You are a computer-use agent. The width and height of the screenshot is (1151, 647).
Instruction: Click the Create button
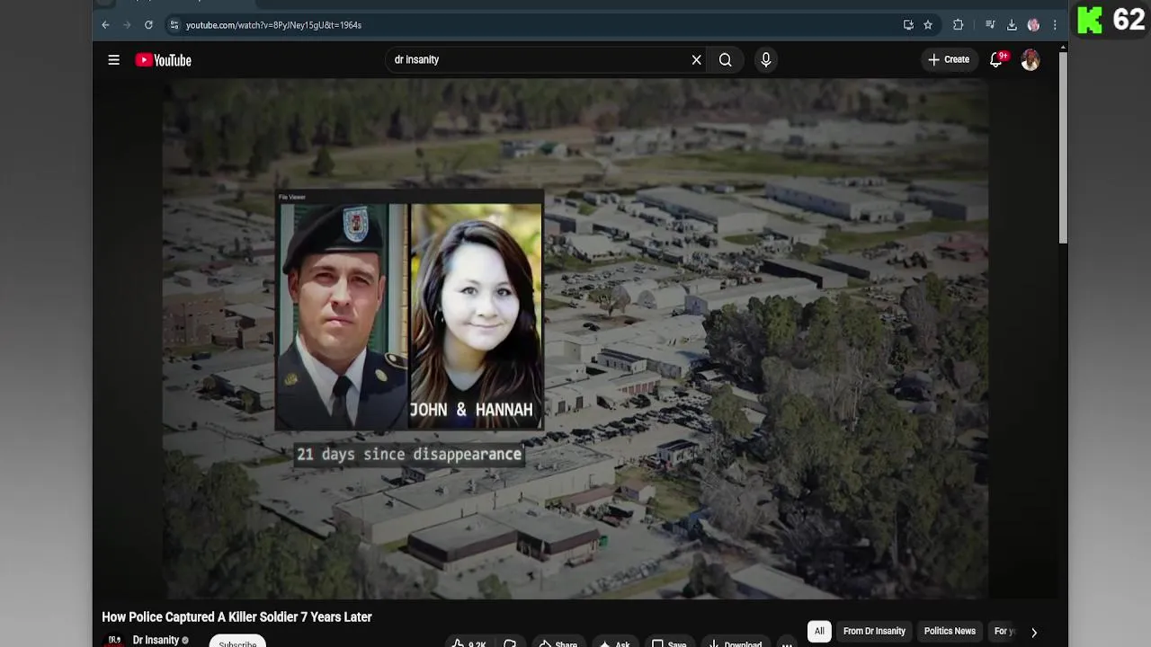[949, 60]
